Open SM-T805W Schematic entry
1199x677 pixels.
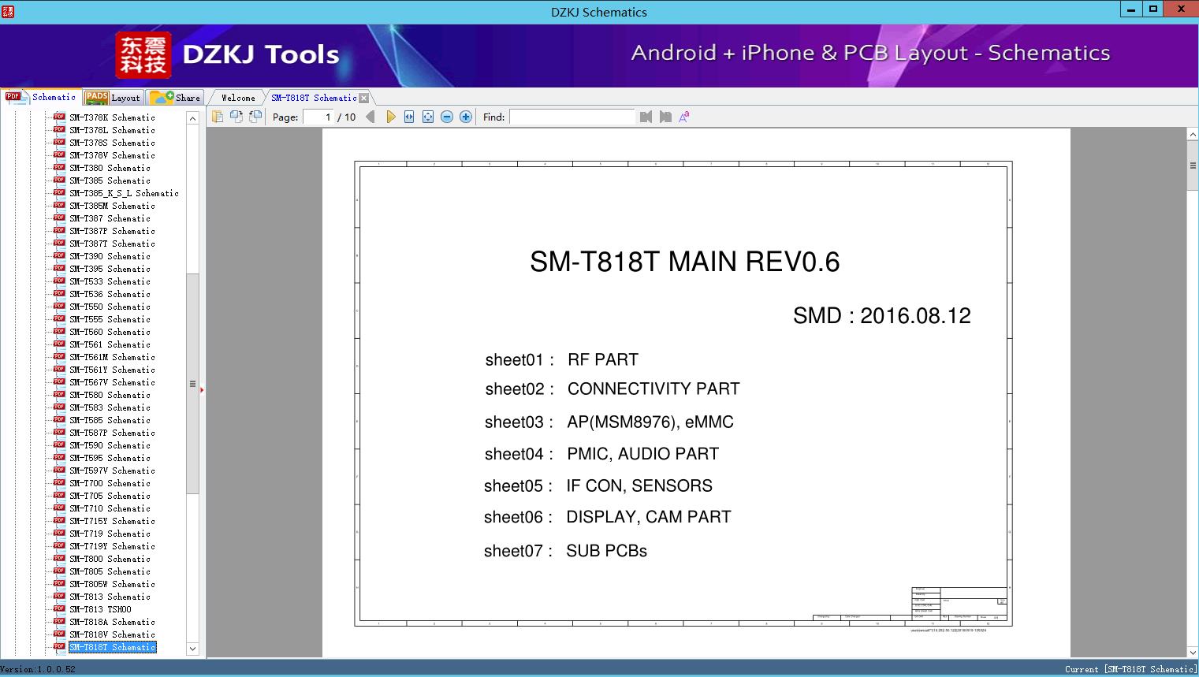click(112, 584)
